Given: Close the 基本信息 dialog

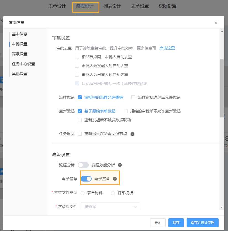Looking at the screenshot, I should click(x=216, y=23).
